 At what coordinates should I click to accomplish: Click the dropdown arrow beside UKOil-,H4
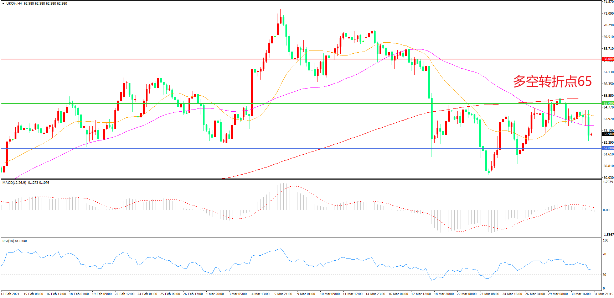tap(4, 4)
